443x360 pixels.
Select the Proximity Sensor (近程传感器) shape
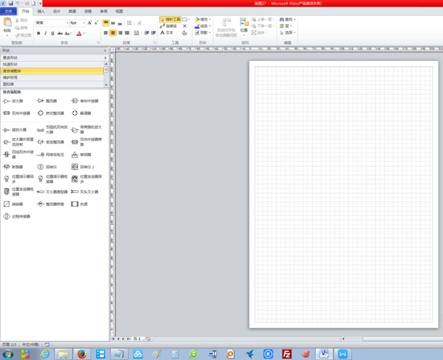(16, 217)
